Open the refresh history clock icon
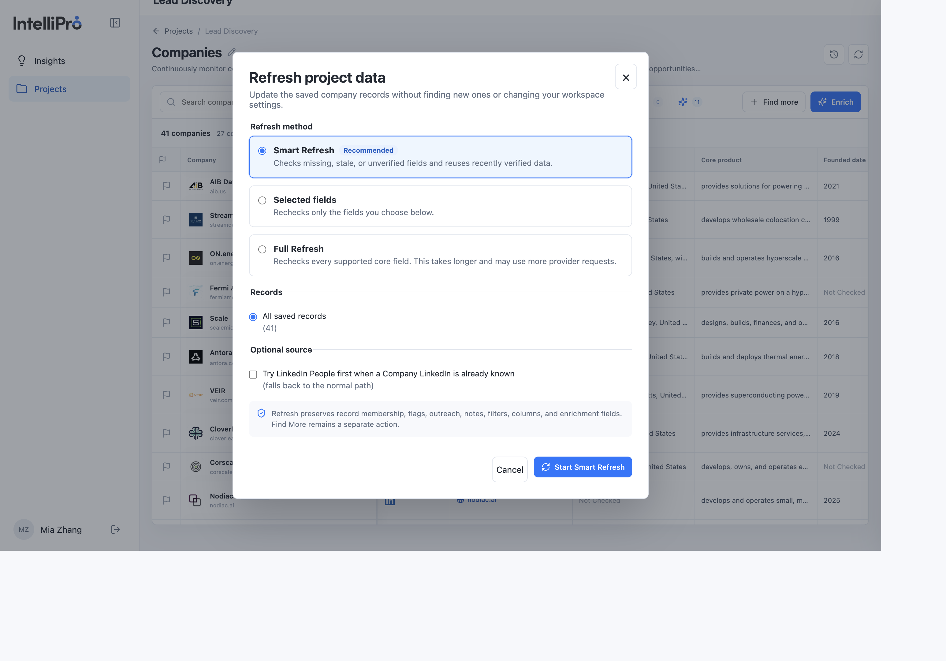 tap(833, 54)
